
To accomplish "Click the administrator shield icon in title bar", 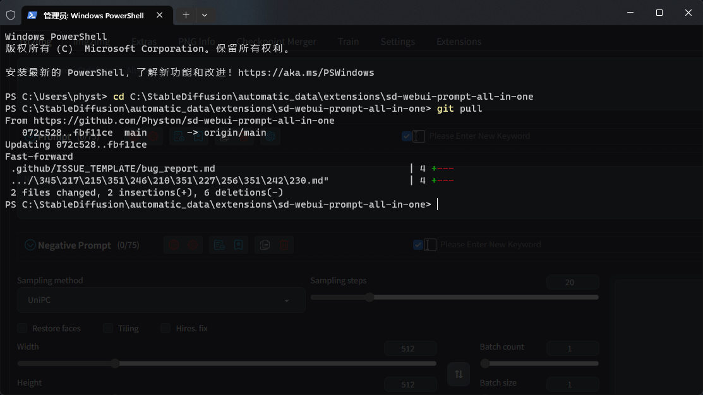I will (x=10, y=15).
